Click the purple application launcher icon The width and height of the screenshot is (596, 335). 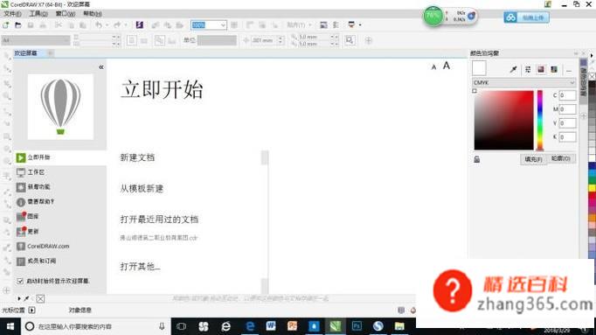[x=140, y=25]
